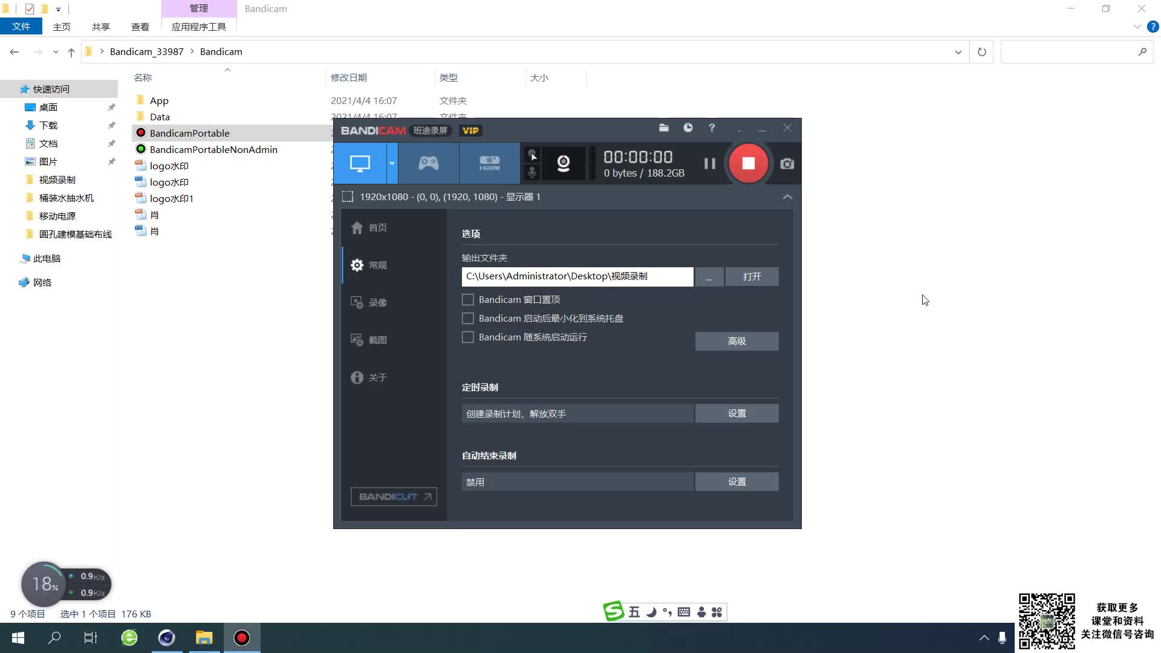Click the Explorer search box
1161x653 pixels.
click(1076, 52)
